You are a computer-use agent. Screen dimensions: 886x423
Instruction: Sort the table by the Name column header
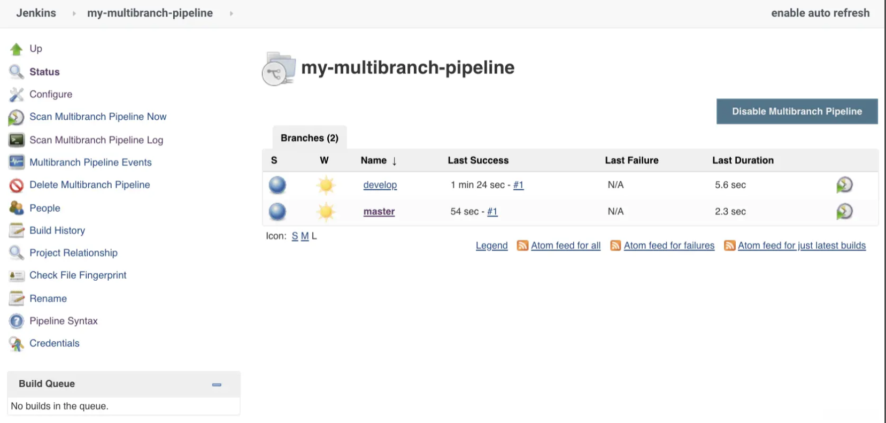click(x=373, y=160)
